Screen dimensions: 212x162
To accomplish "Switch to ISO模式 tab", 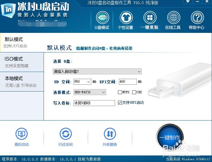I will pyautogui.click(x=22, y=62).
